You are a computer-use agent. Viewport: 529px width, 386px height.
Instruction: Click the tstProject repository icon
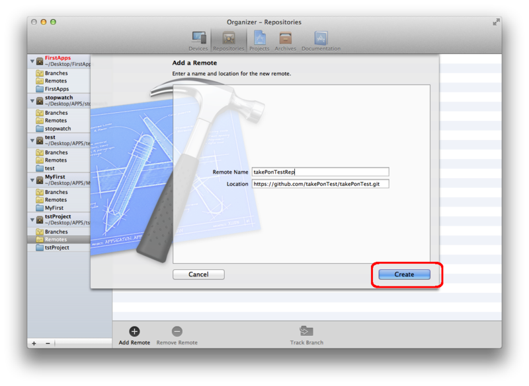(40, 220)
